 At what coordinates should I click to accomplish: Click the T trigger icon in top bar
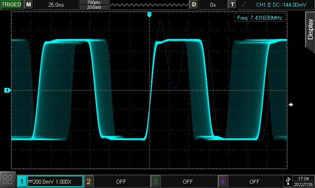(x=232, y=5)
